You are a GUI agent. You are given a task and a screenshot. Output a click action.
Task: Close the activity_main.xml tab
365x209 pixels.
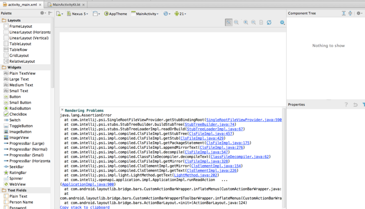[40, 5]
